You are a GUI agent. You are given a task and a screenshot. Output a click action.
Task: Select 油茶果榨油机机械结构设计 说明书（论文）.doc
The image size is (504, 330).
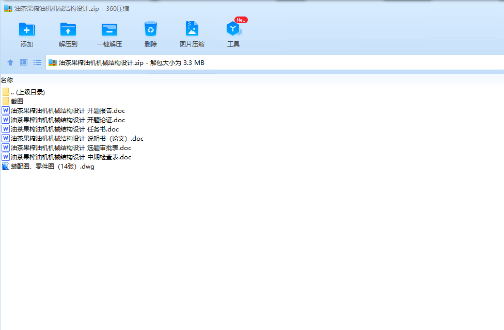click(x=77, y=139)
